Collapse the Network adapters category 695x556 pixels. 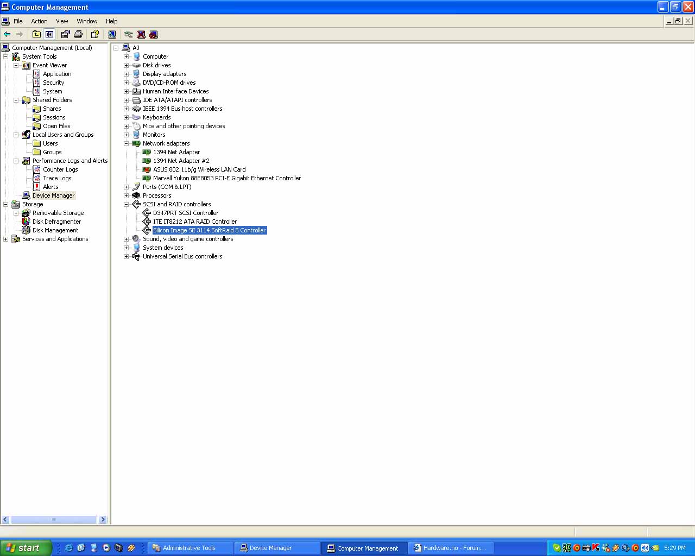pos(127,143)
